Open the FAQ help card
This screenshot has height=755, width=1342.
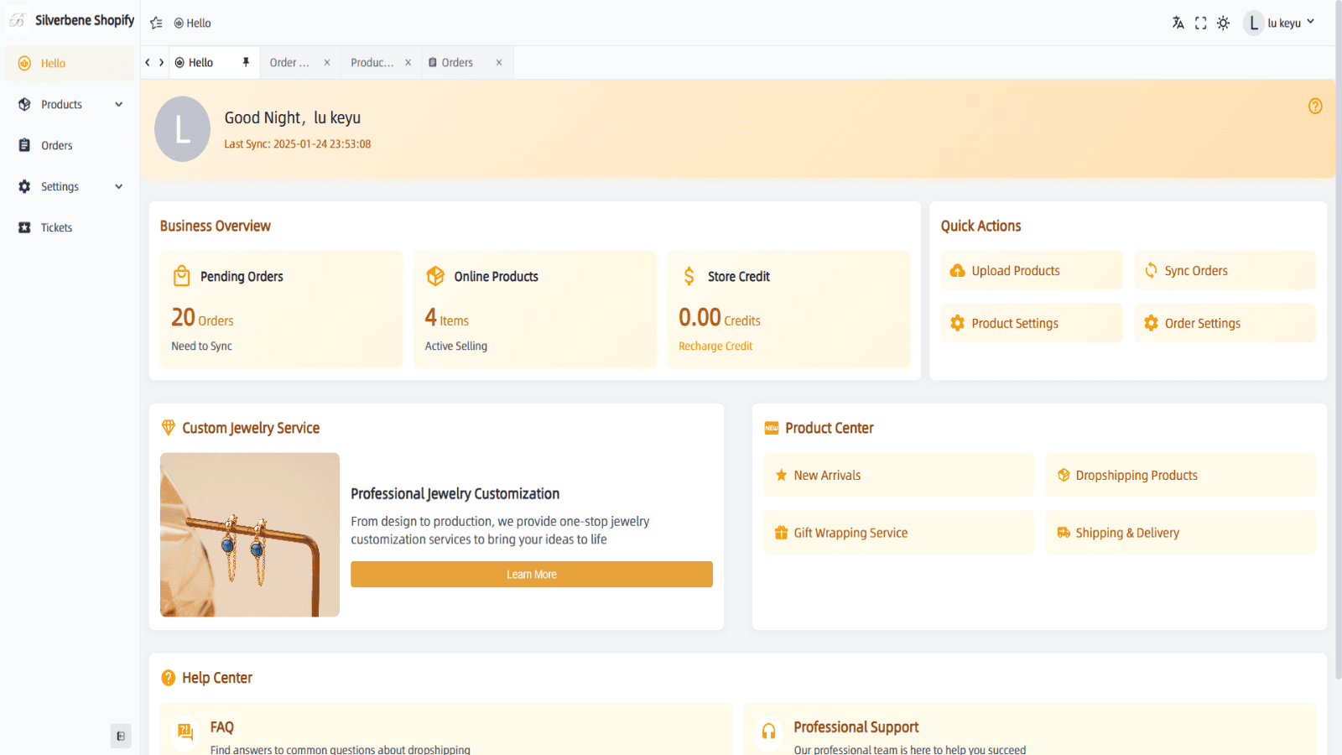click(445, 729)
